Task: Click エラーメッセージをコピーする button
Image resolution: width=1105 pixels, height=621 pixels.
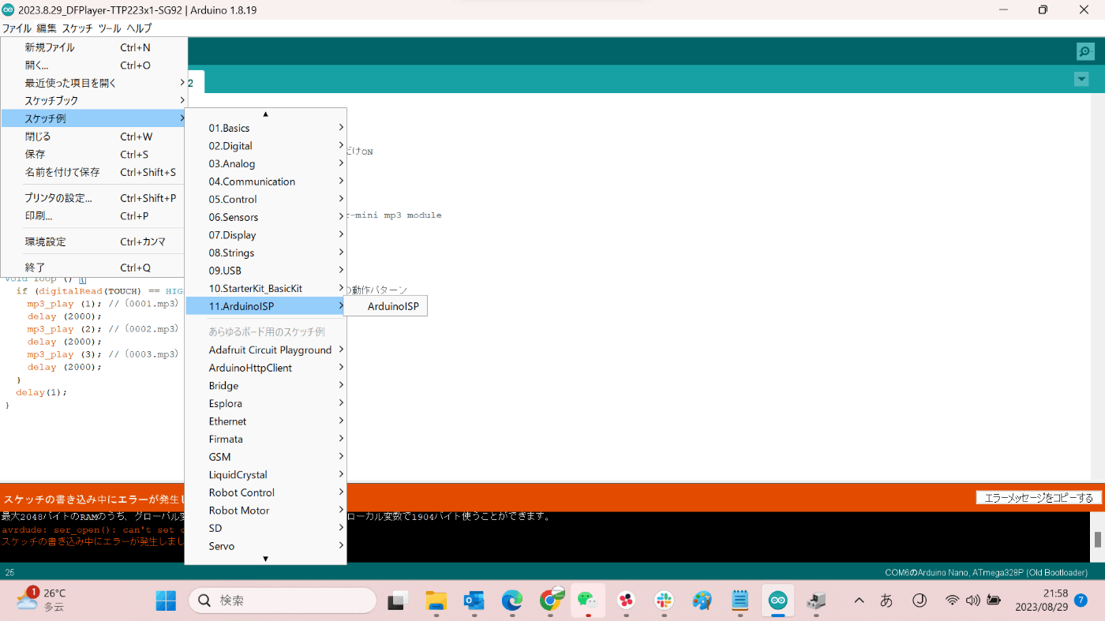Action: 1038,498
